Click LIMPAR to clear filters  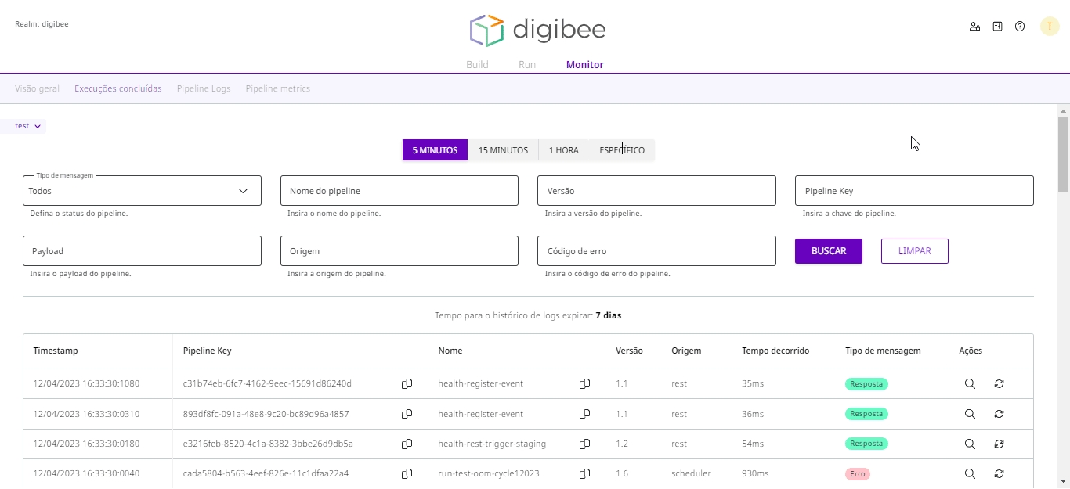914,251
